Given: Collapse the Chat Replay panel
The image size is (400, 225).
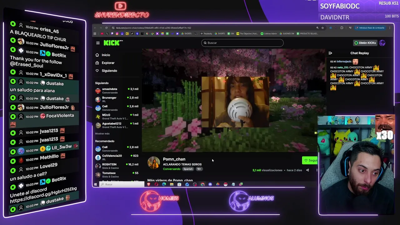Looking at the screenshot, I should click(x=330, y=53).
